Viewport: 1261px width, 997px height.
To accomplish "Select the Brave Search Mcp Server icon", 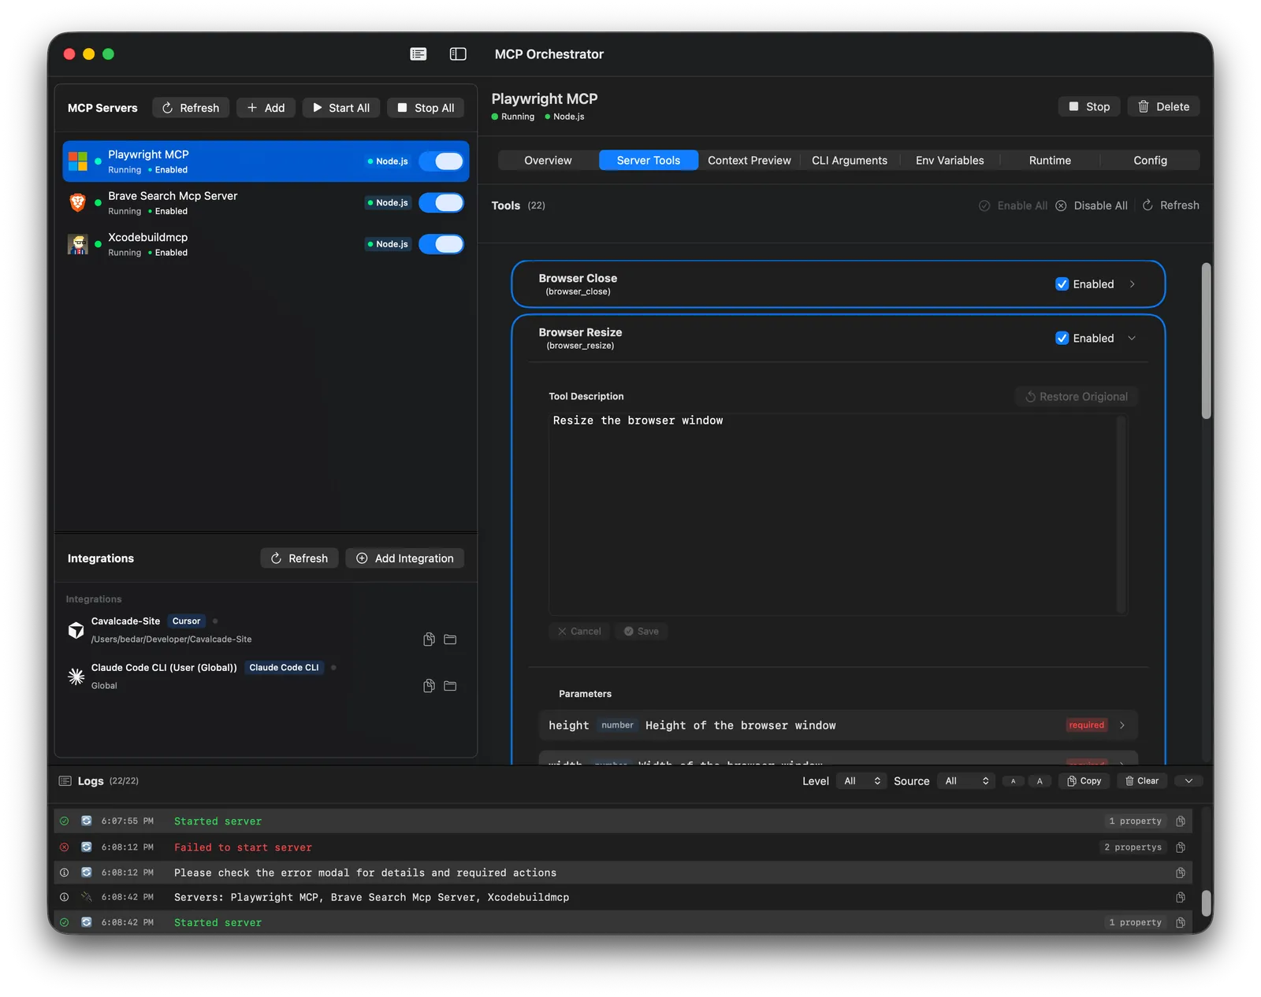I will click(77, 203).
